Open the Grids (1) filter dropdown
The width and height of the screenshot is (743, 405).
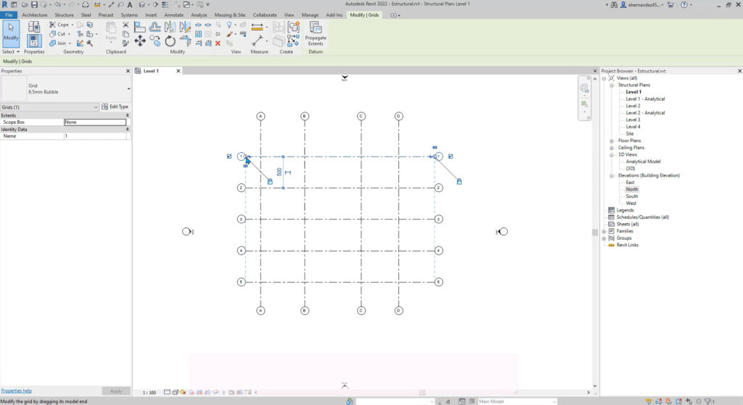(96, 107)
